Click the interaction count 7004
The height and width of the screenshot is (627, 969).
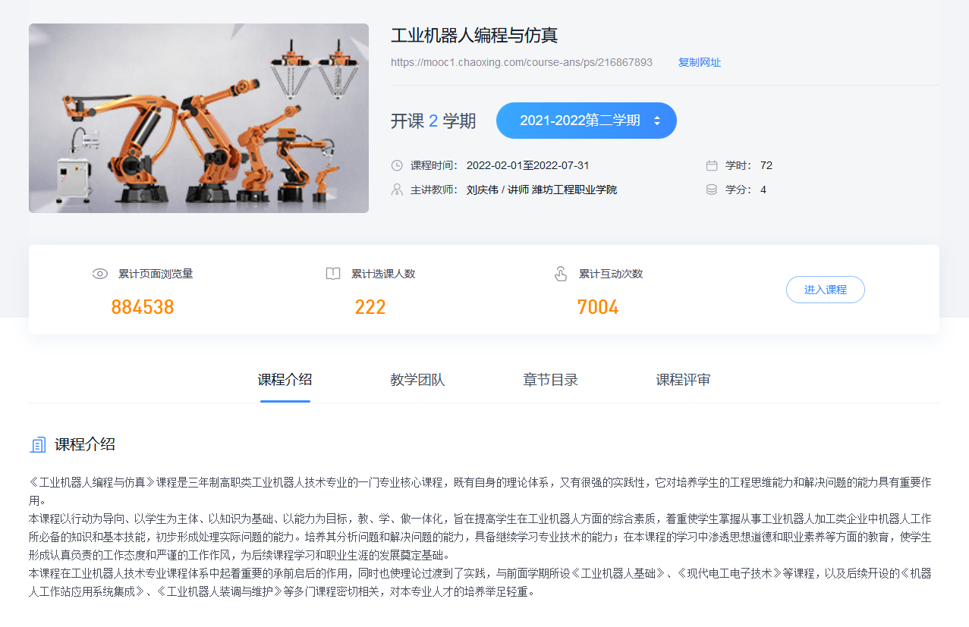click(x=598, y=307)
